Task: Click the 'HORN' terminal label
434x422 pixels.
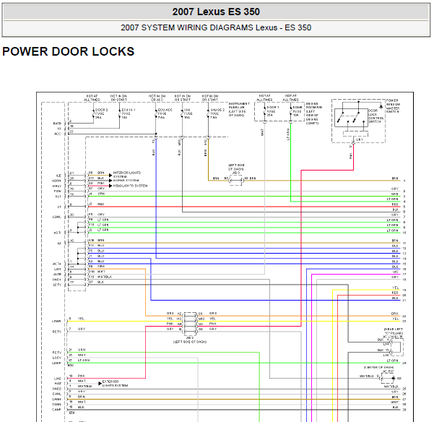Action: (56, 181)
